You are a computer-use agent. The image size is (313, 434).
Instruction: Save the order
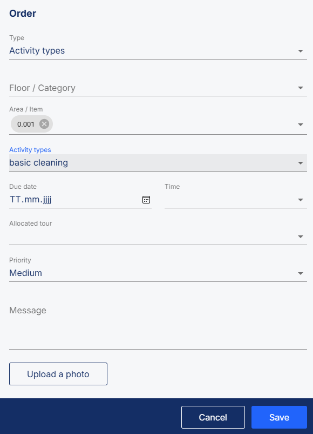coord(280,417)
